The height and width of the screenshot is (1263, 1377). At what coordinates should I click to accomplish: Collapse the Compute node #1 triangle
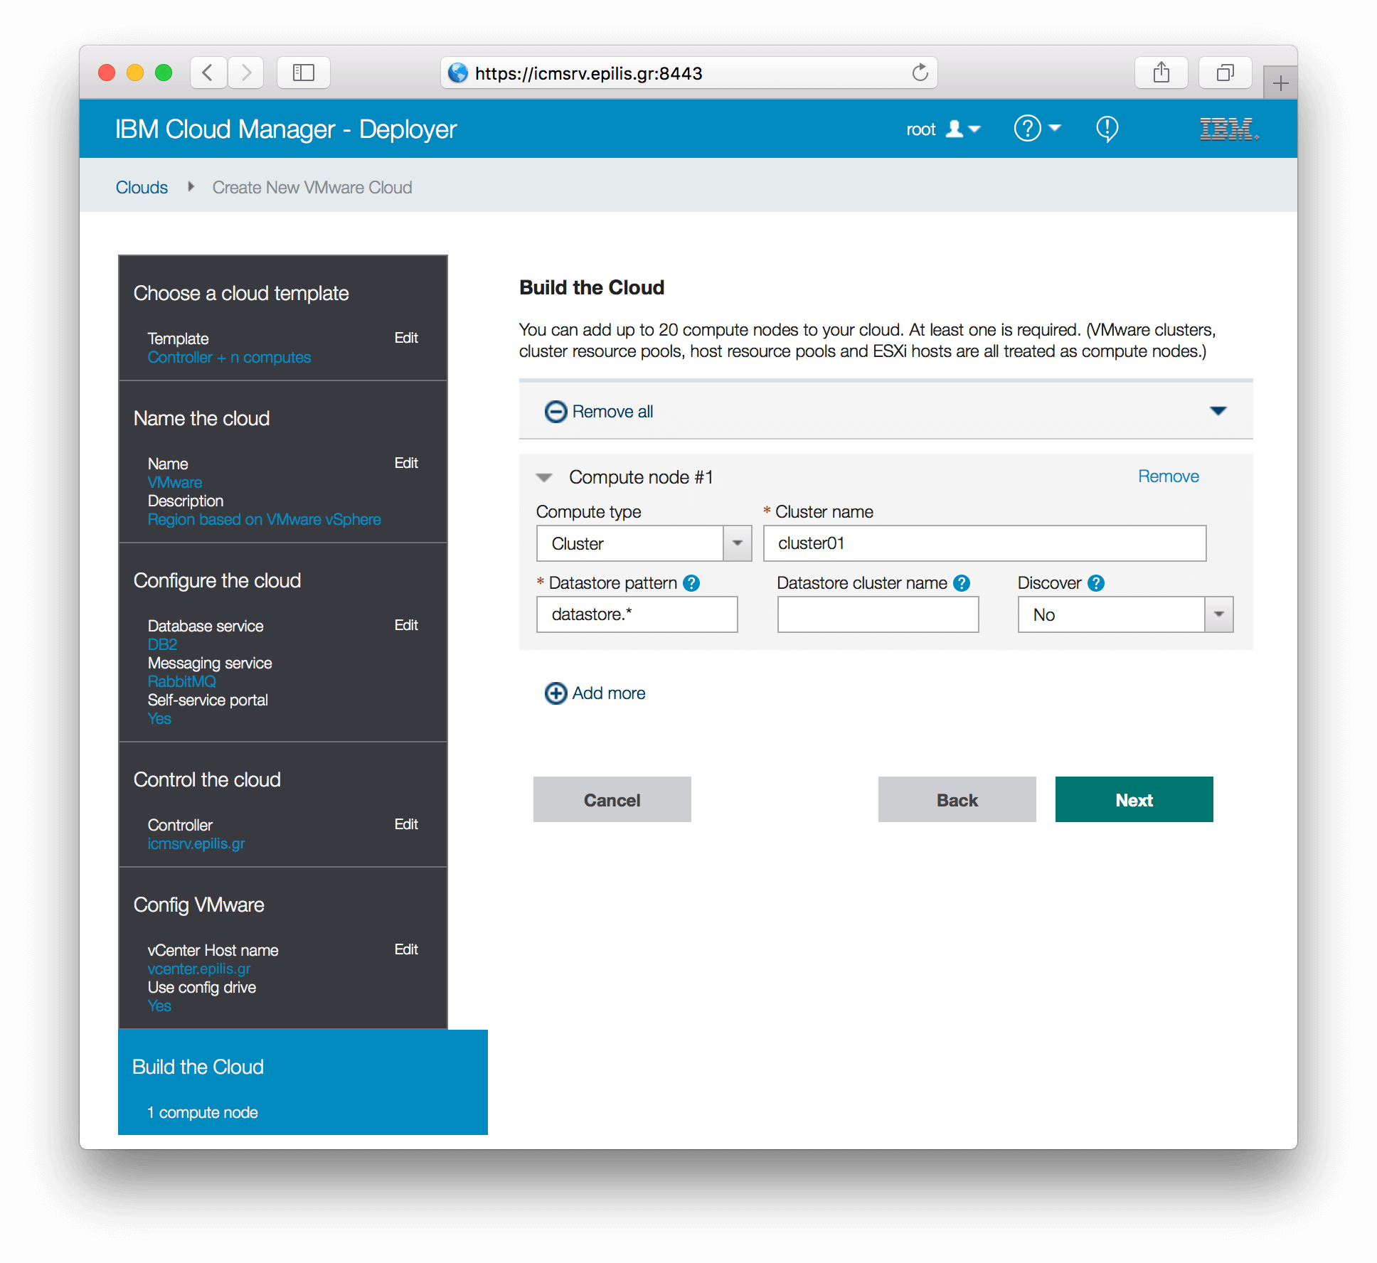544,477
